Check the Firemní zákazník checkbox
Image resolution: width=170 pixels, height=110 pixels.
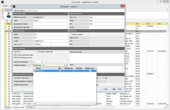(71, 34)
